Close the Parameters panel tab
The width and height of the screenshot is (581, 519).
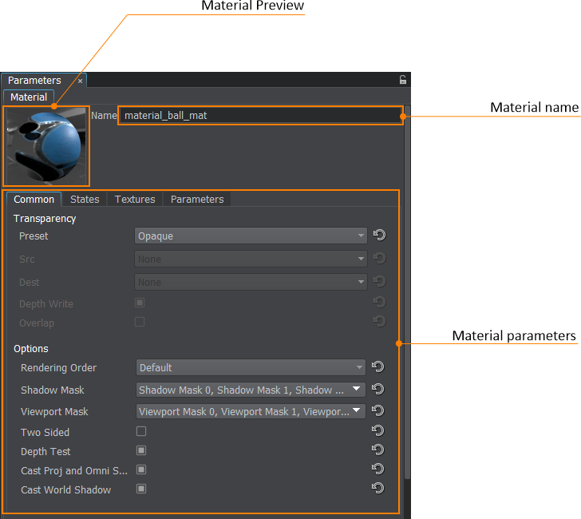point(80,81)
